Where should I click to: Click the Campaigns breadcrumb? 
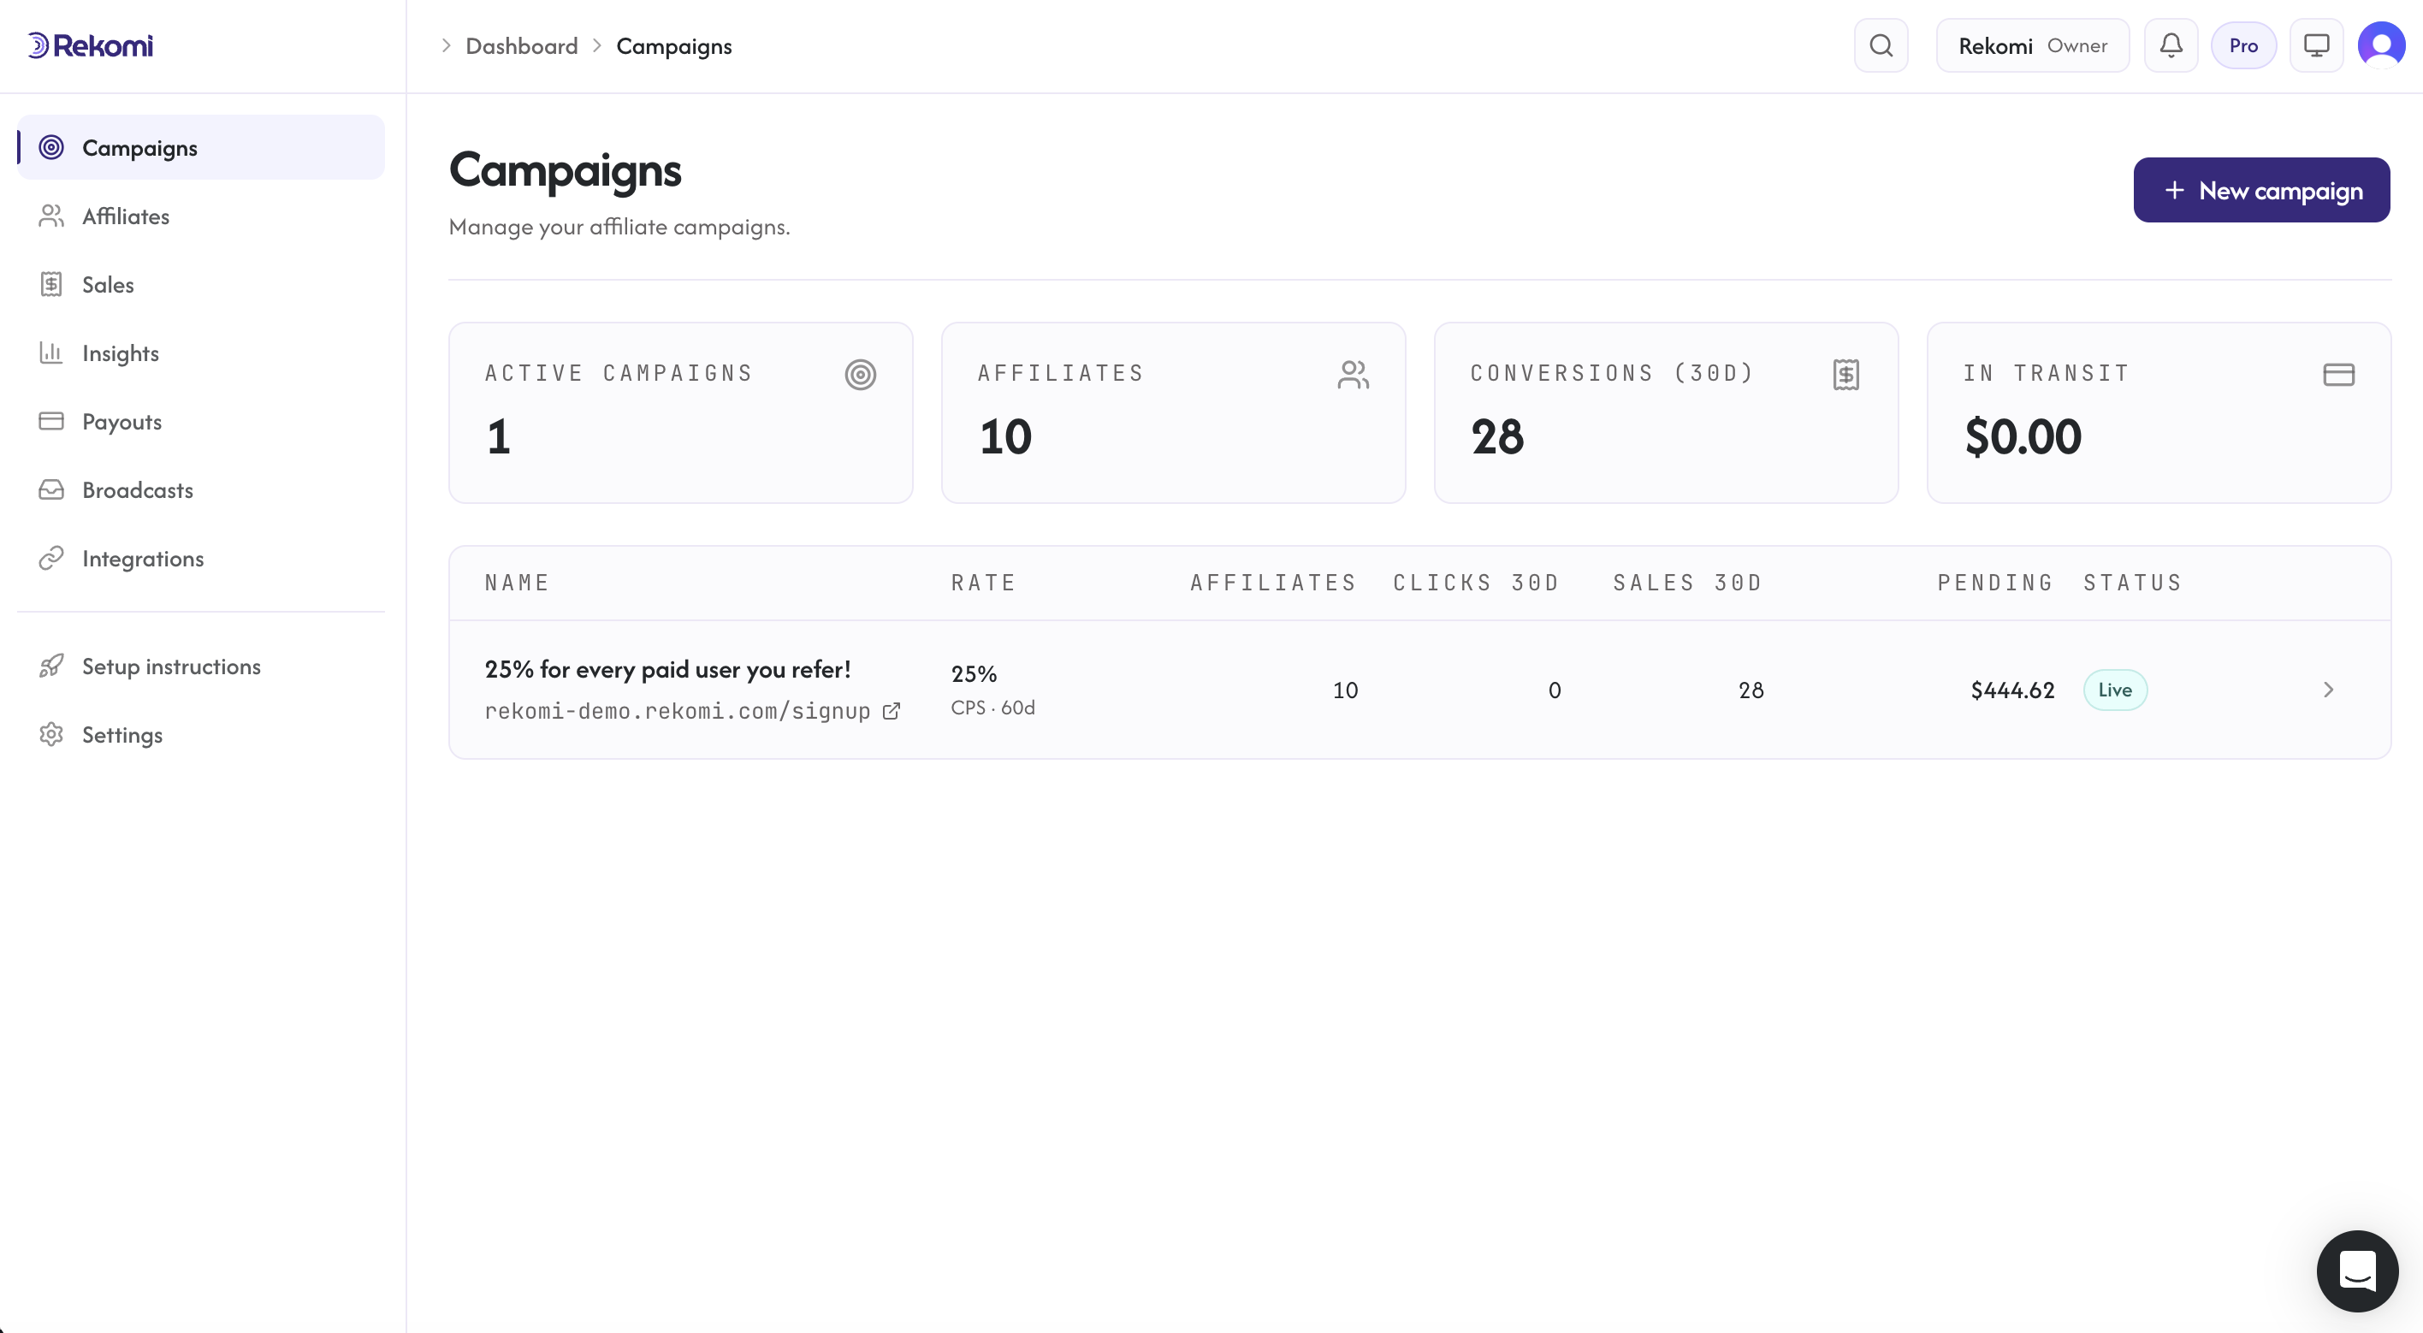click(x=673, y=46)
